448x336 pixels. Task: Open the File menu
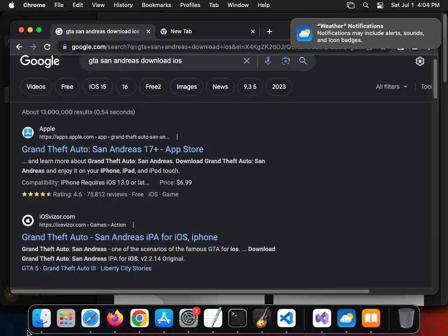pyautogui.click(x=59, y=5)
